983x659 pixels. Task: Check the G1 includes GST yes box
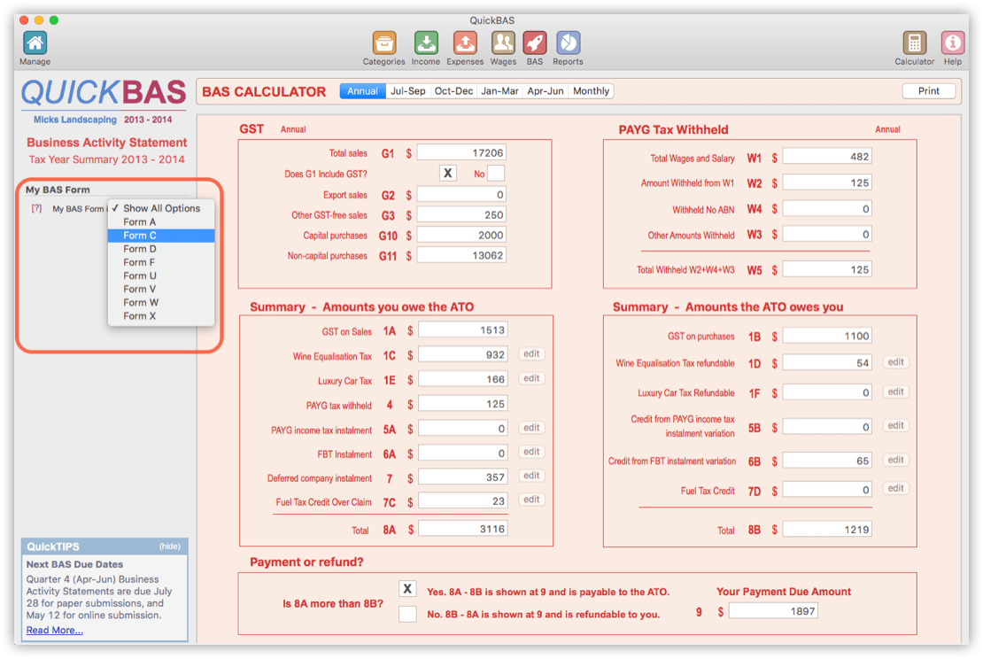(447, 173)
